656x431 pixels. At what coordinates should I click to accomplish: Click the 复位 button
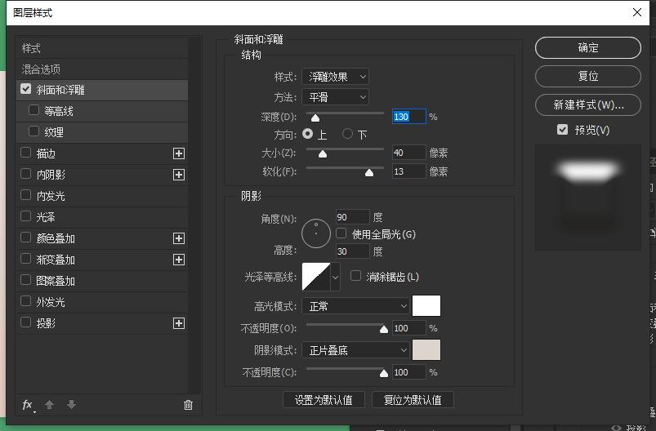point(588,76)
